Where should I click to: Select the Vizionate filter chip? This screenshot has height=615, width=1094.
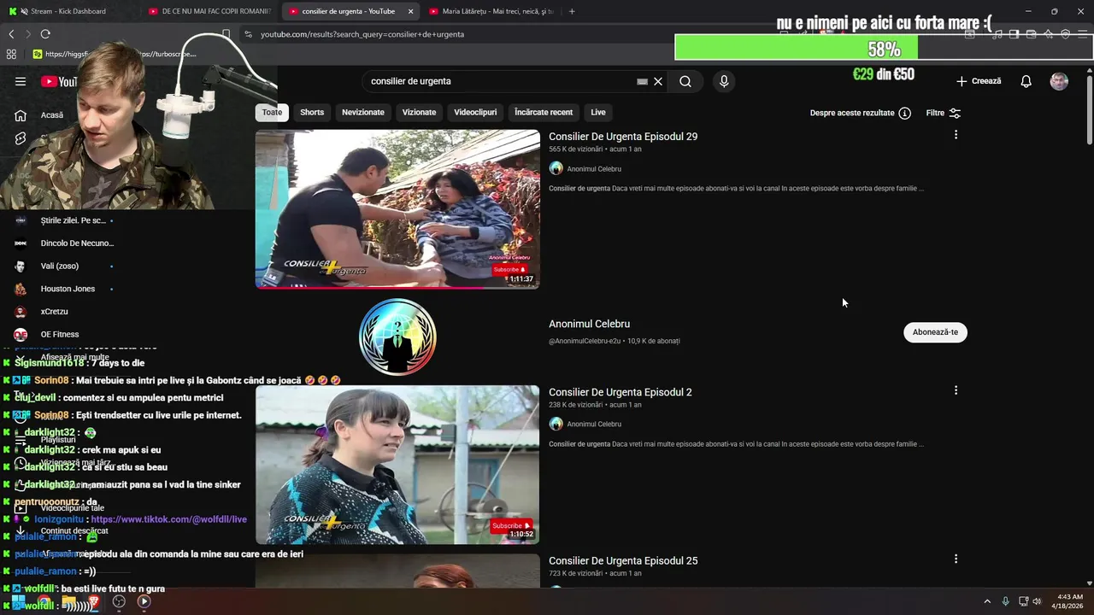point(419,112)
